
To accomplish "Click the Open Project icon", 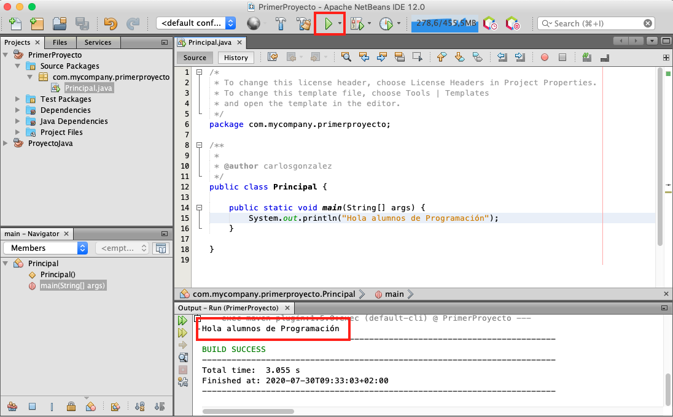I will pos(59,23).
